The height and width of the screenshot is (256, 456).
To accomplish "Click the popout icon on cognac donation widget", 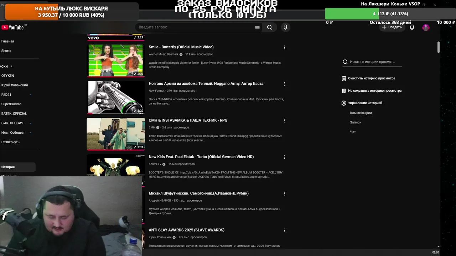I will click(x=424, y=5).
